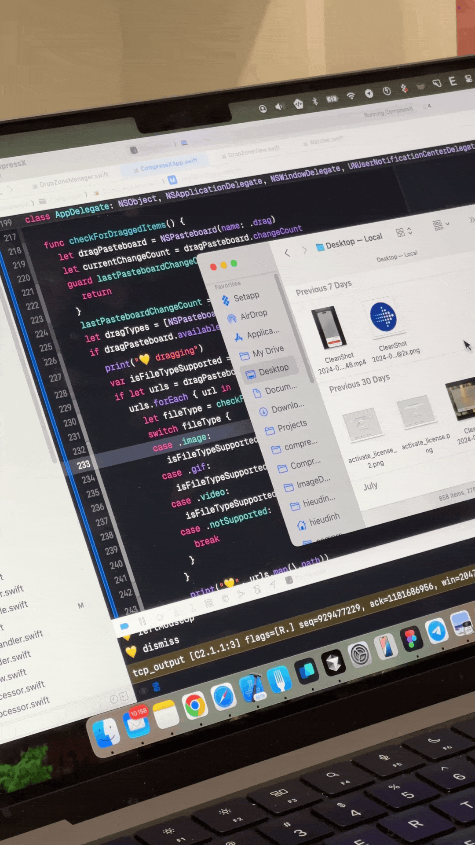Open Finder group-by dropdown
Image resolution: width=475 pixels, height=845 pixels.
441,225
